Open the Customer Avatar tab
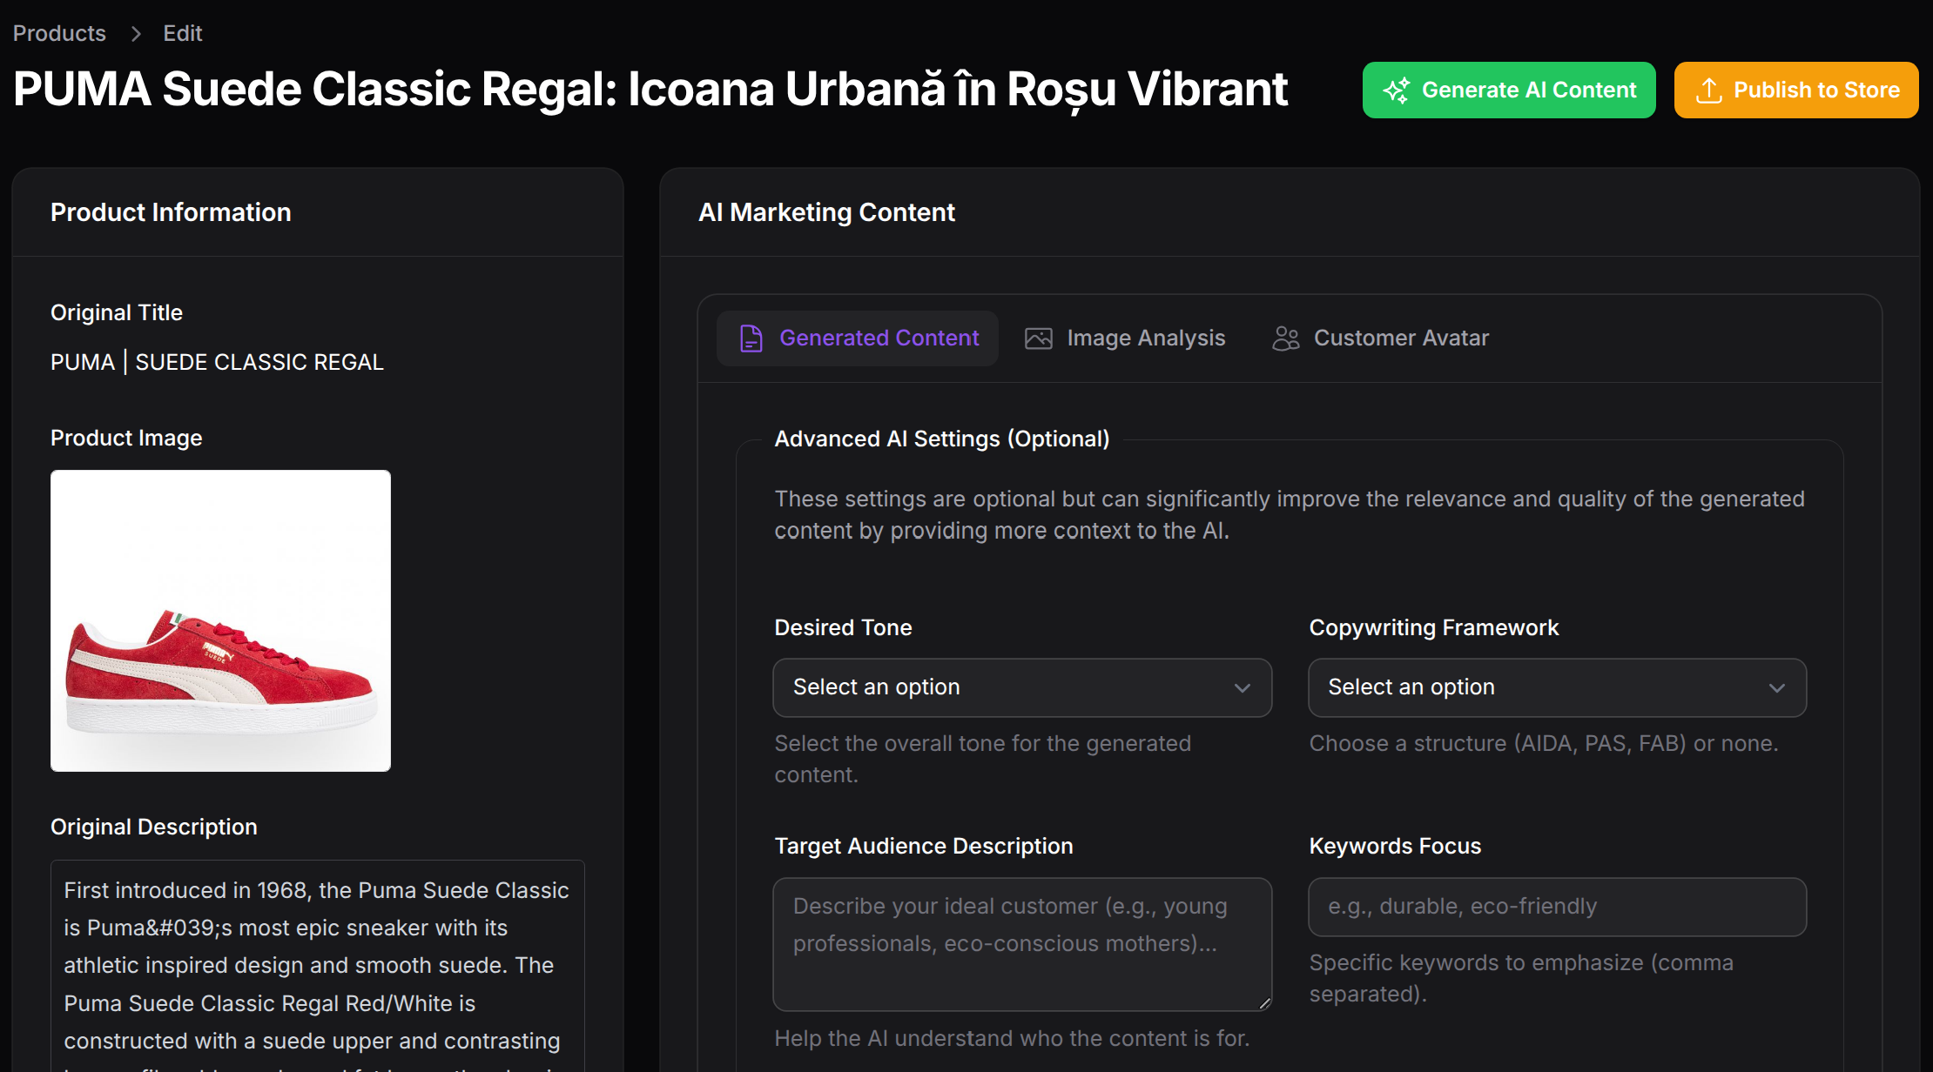Screen dimensions: 1933x1072 point(1381,338)
